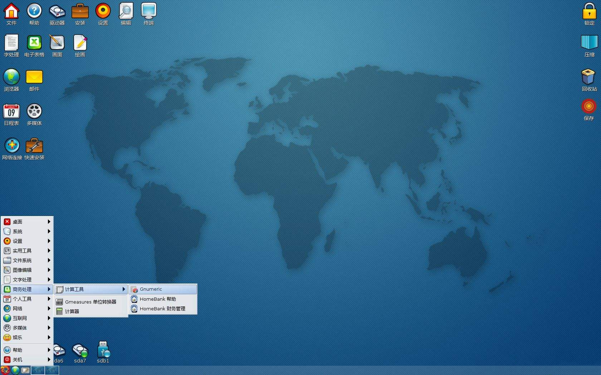Image resolution: width=601 pixels, height=375 pixels.
Task: Select the 帮助 entry in the menu
Action: tap(27, 350)
